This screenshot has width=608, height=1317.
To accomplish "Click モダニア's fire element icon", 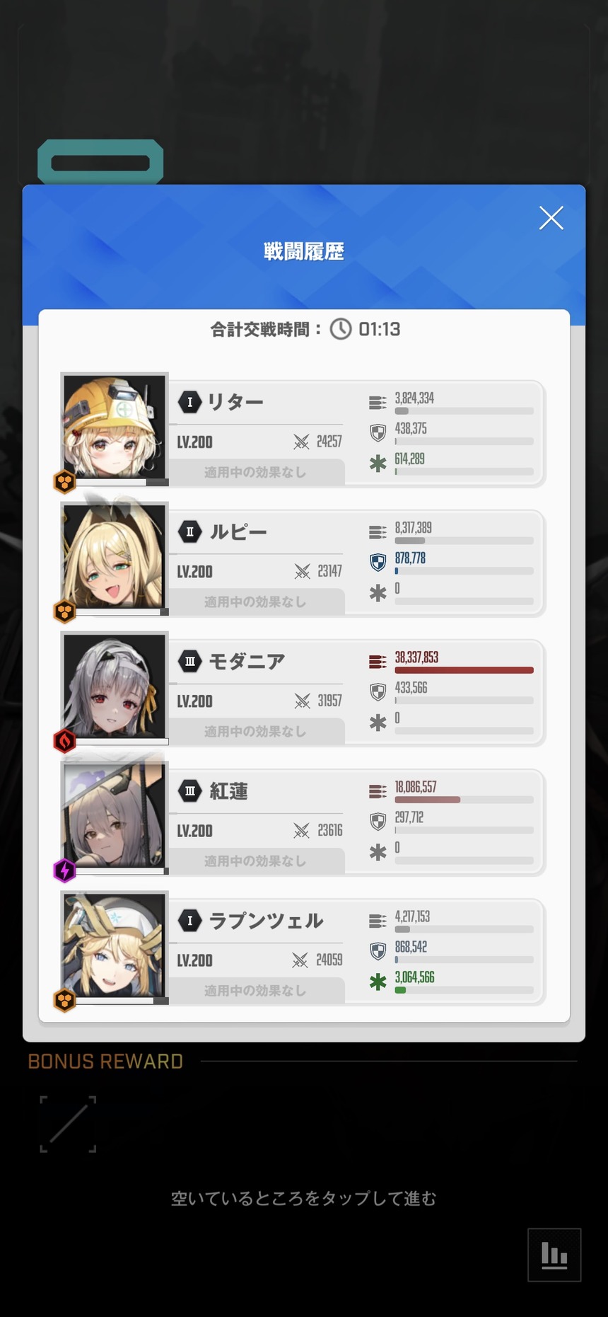I will pos(65,741).
